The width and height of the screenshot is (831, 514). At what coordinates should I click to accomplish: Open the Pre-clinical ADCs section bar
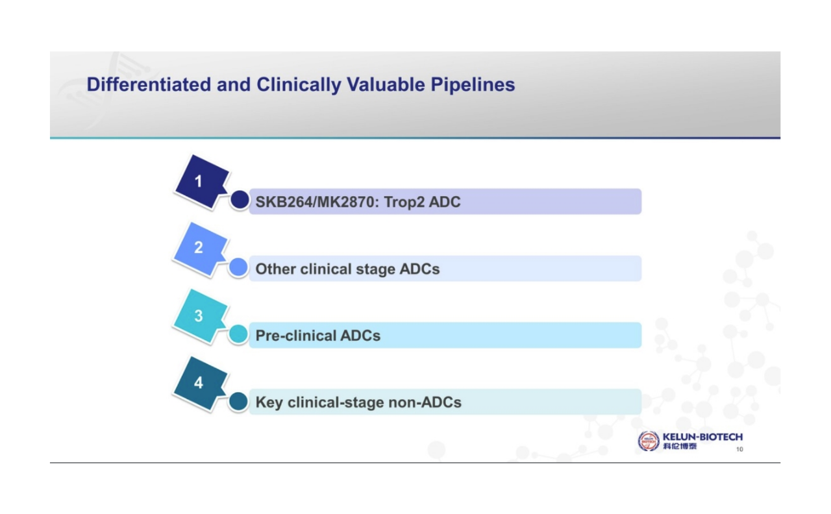pyautogui.click(x=445, y=336)
